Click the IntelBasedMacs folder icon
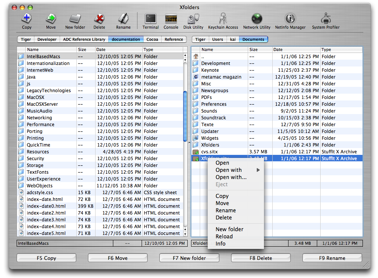The height and width of the screenshot is (278, 378). pos(21,56)
